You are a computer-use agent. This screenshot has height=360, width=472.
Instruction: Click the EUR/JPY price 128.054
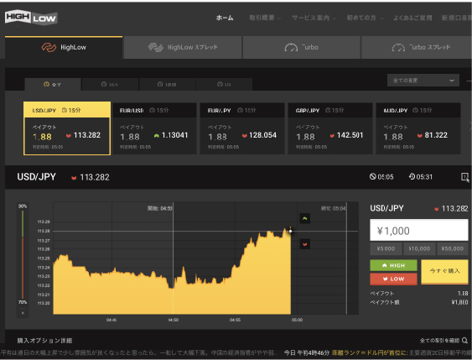tap(262, 135)
